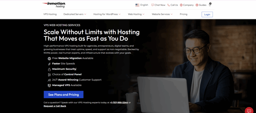Click the Guides lifebuoy icon
256x113 pixels.
(197, 5)
